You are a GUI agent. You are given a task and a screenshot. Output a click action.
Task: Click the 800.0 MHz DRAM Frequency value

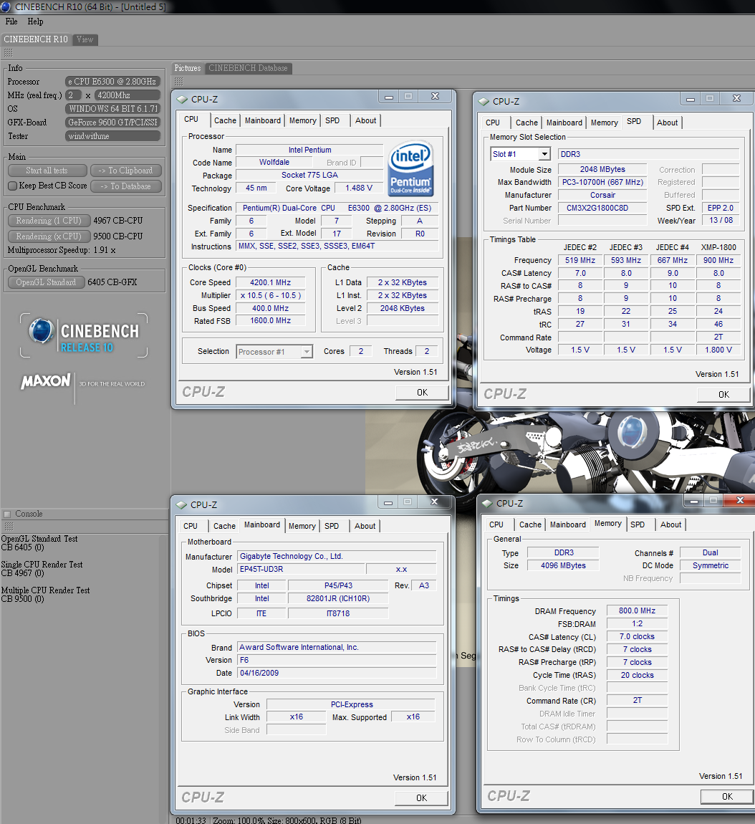pos(637,610)
